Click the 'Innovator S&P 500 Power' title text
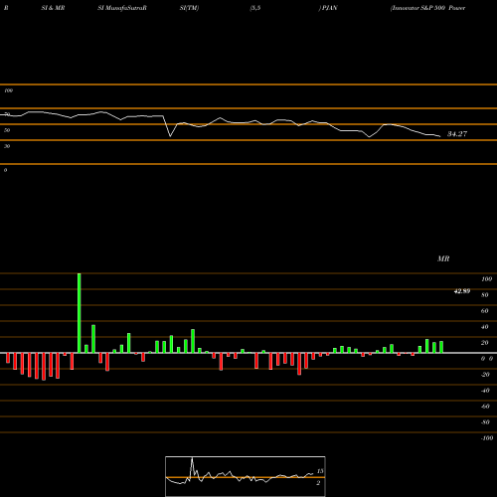Image resolution: width=497 pixels, height=497 pixels. point(427,8)
